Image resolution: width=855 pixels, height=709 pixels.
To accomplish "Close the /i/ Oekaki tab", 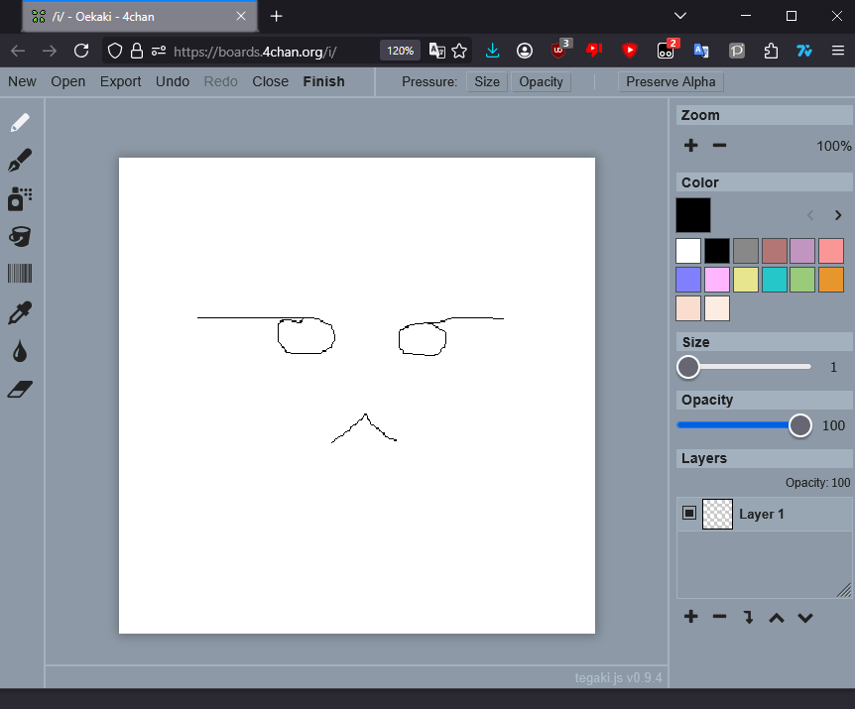I will tap(240, 16).
